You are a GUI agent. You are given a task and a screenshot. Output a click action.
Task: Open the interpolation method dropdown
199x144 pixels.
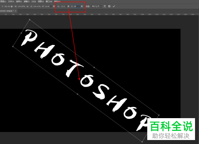pos(97,6)
